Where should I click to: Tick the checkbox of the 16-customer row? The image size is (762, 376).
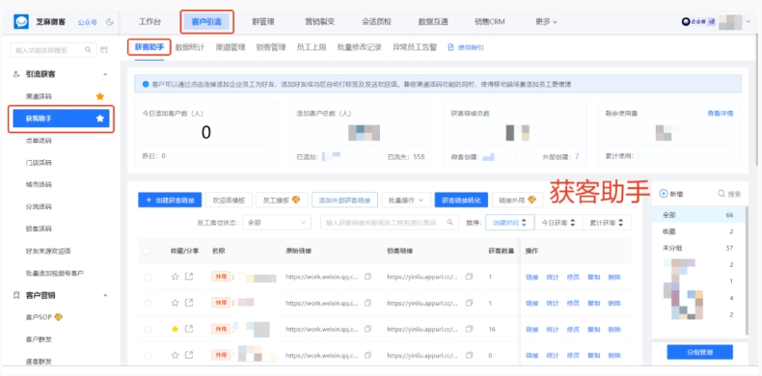[148, 330]
